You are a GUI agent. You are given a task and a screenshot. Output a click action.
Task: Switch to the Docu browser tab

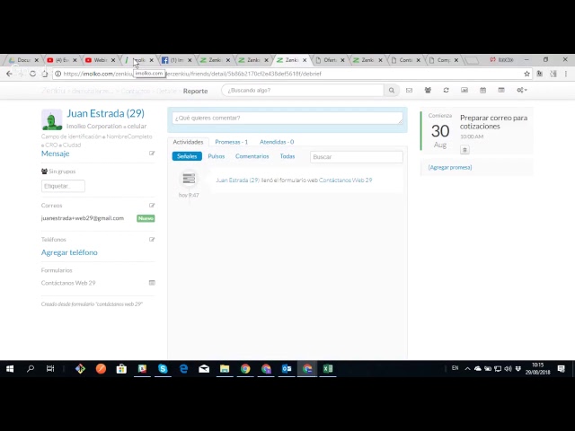click(22, 60)
